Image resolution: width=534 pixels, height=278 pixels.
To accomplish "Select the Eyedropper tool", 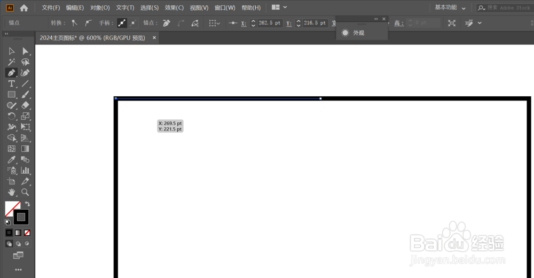I will [x=11, y=160].
